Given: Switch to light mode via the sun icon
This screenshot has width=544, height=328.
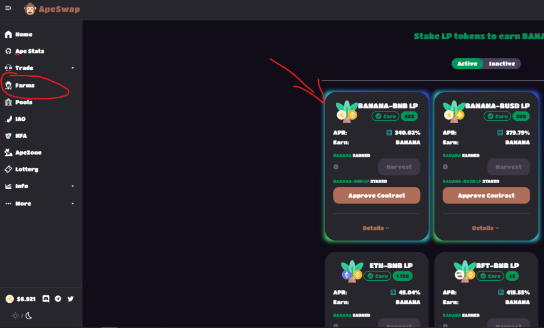Looking at the screenshot, I should 15,316.
